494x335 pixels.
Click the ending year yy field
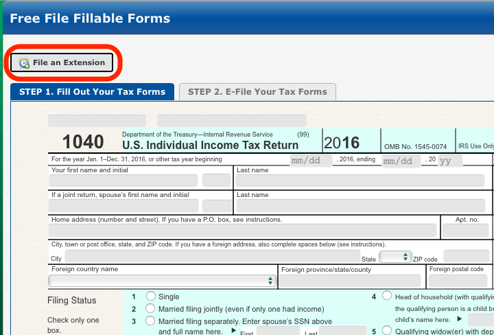point(450,161)
